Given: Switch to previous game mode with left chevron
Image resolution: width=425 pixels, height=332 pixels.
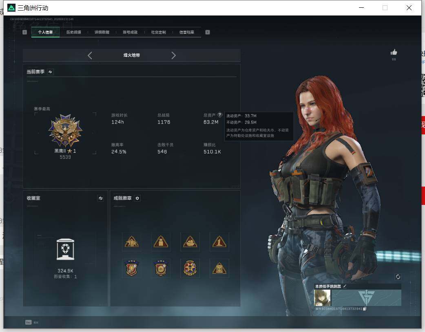Looking at the screenshot, I should point(90,55).
